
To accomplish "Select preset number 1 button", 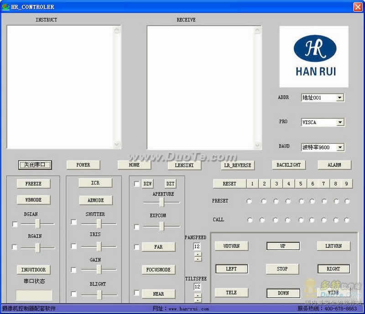I will [252, 183].
